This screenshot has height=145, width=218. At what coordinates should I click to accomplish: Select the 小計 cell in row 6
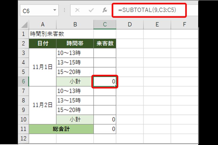pos(75,81)
